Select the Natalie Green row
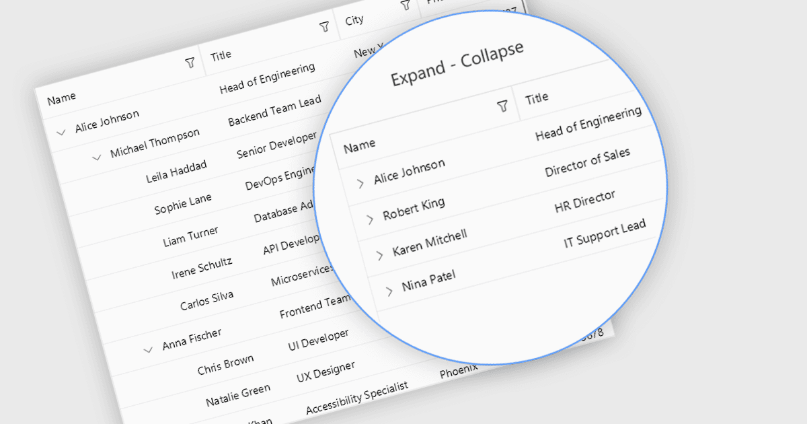The image size is (807, 424). pyautogui.click(x=238, y=396)
